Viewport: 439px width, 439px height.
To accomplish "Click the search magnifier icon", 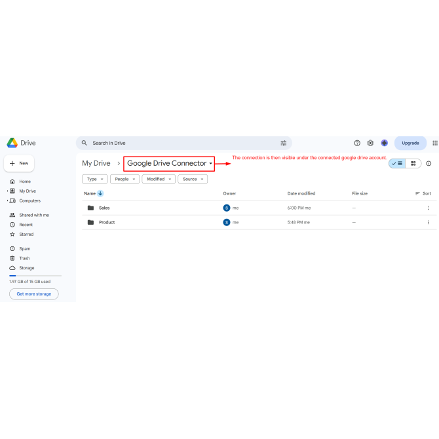I will coord(85,143).
